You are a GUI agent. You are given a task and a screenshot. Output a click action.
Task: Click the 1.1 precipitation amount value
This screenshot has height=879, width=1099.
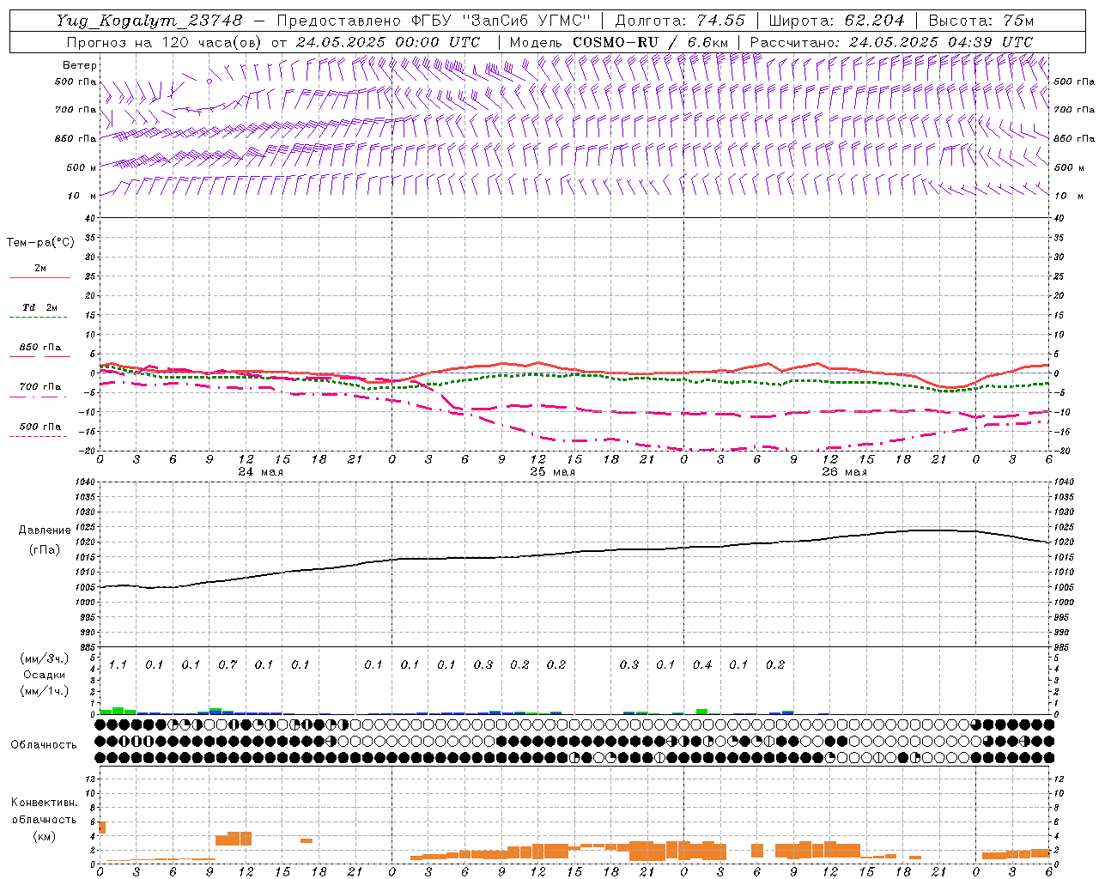pos(118,664)
